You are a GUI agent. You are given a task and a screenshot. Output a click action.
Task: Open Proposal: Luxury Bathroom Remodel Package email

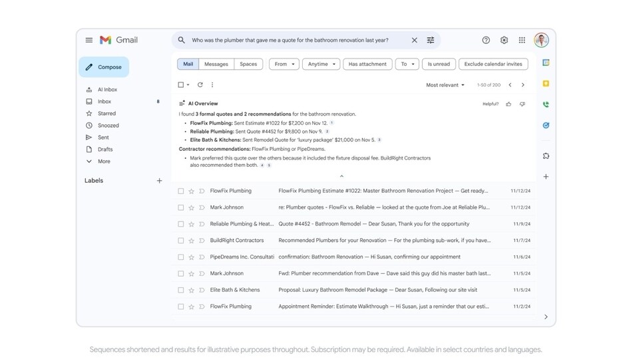pyautogui.click(x=353, y=290)
